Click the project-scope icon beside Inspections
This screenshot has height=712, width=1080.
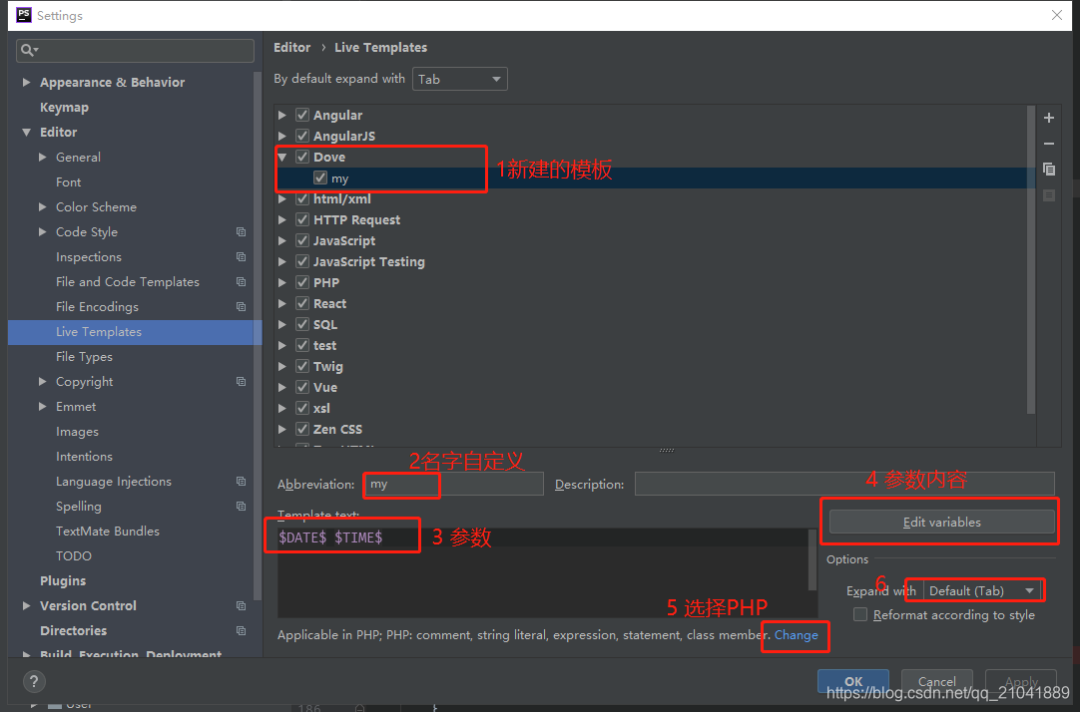(x=242, y=256)
